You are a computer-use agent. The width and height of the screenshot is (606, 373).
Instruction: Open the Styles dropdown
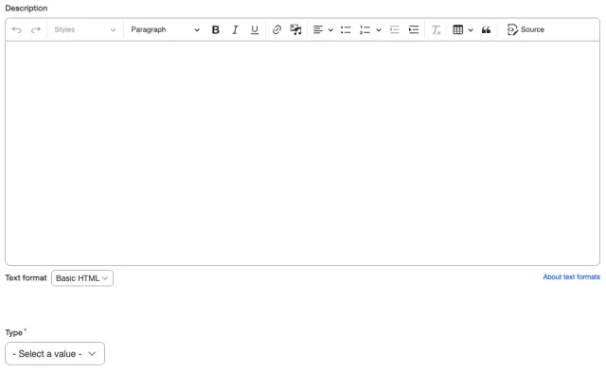84,29
